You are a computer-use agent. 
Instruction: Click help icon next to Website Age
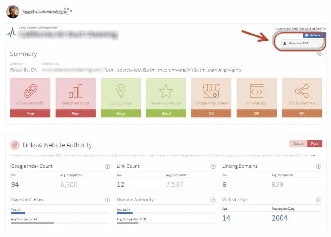tap(318, 200)
